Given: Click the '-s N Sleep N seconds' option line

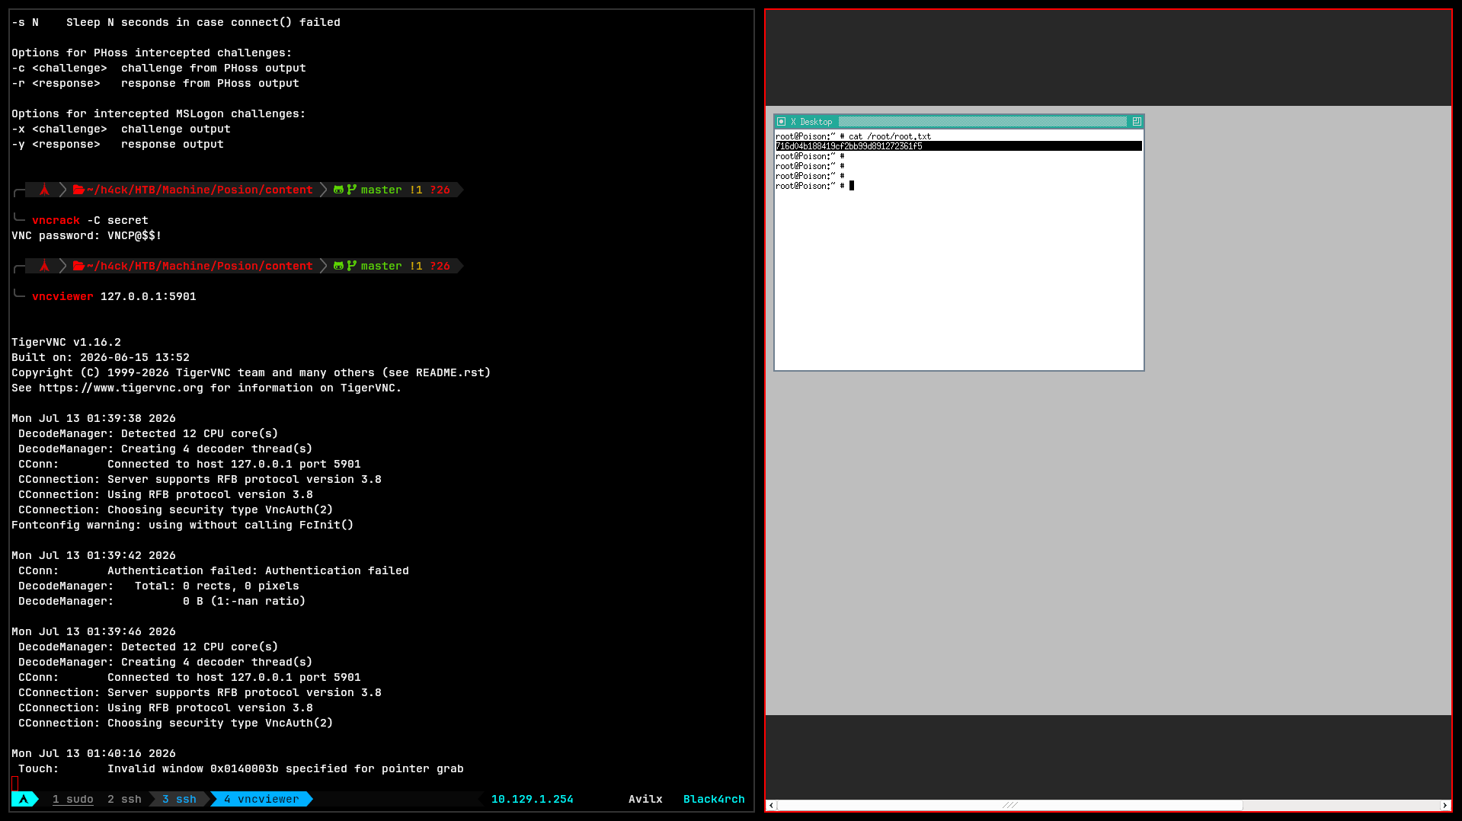Looking at the screenshot, I should coord(175,22).
